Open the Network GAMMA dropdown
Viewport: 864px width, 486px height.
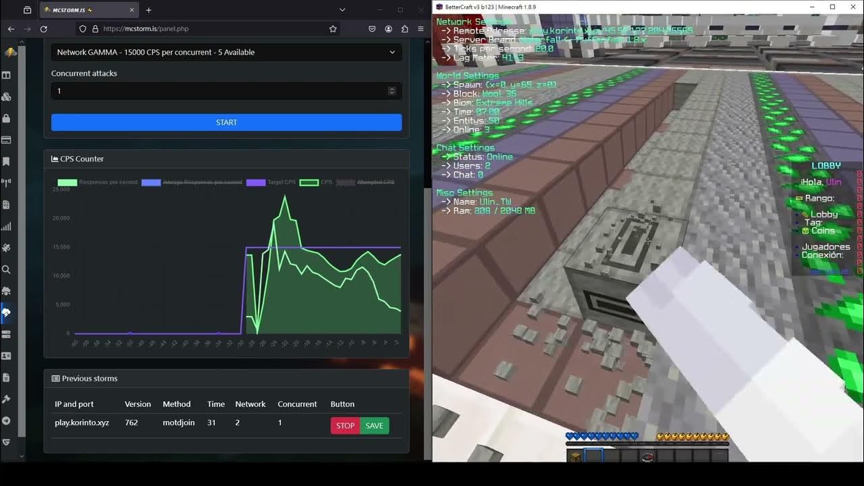[226, 52]
